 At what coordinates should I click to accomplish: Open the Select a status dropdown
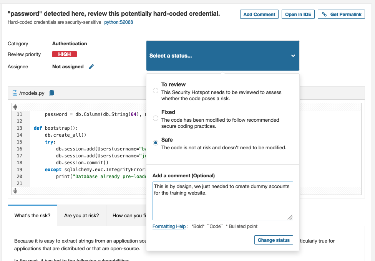[x=223, y=56]
